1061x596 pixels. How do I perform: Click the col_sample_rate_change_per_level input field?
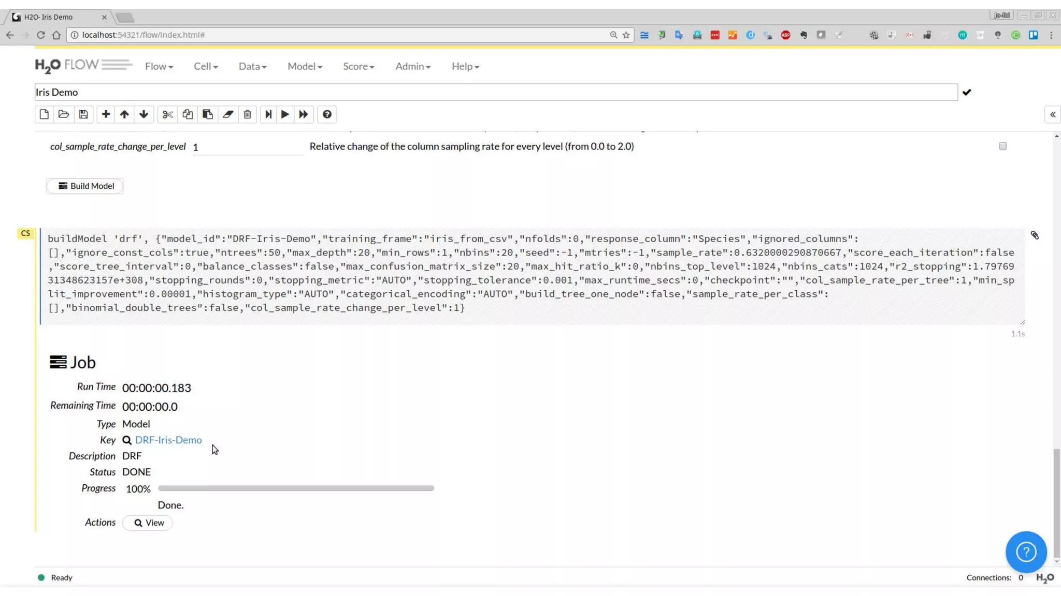pos(247,147)
